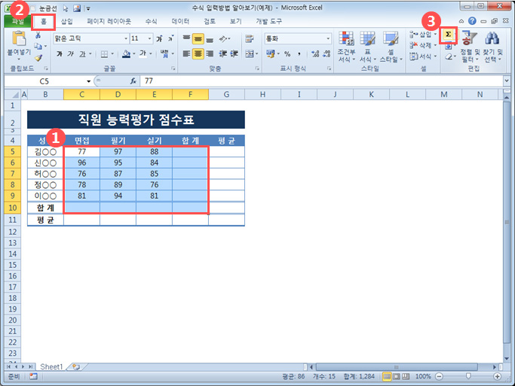Viewport: 515px width, 386px height.
Task: Toggle align text left
Action: (x=186, y=53)
